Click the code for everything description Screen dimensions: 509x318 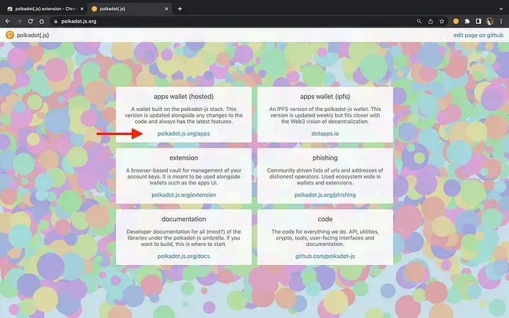pyautogui.click(x=325, y=238)
